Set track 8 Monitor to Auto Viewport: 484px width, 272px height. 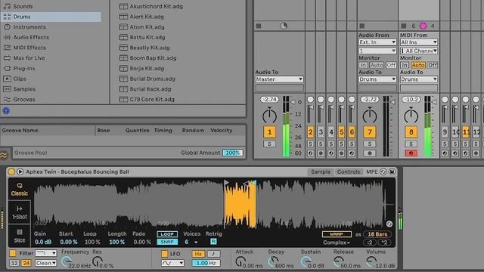pyautogui.click(x=418, y=65)
